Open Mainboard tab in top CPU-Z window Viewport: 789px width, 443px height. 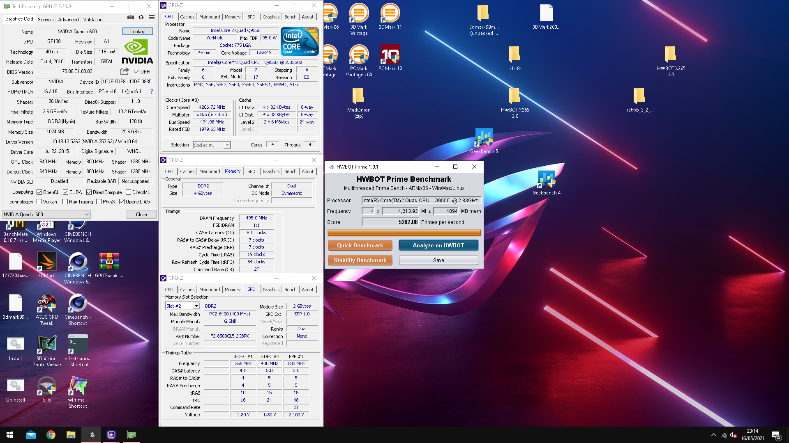coord(210,17)
